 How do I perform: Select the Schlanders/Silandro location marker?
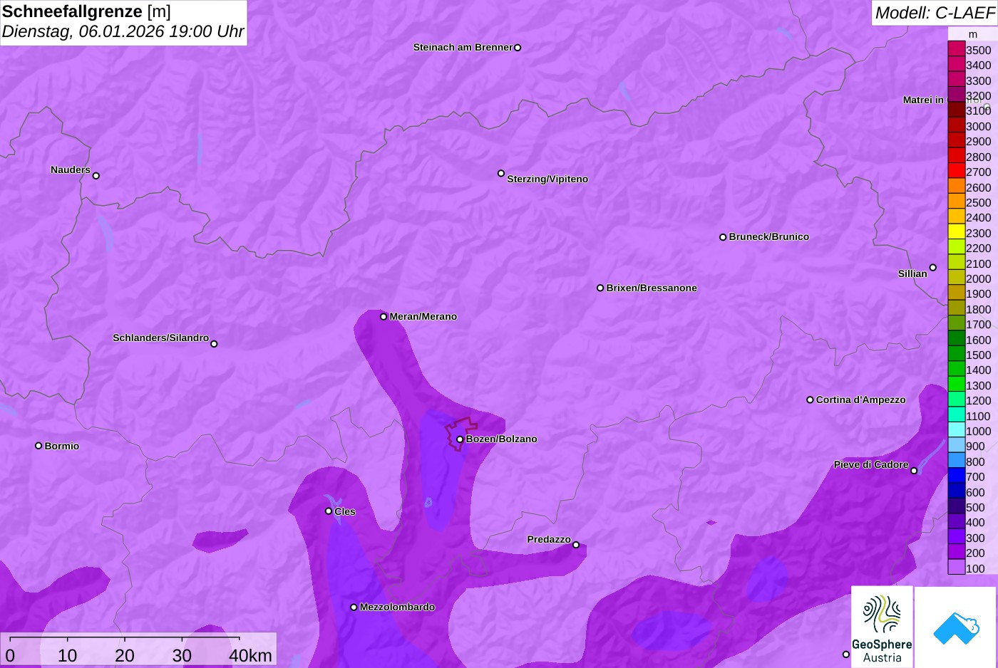(214, 344)
